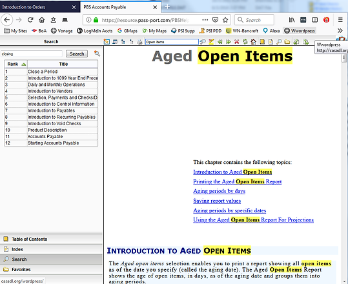This screenshot has height=284, width=348.
Task: Open the Wwordpress bookmark
Action: point(300,31)
